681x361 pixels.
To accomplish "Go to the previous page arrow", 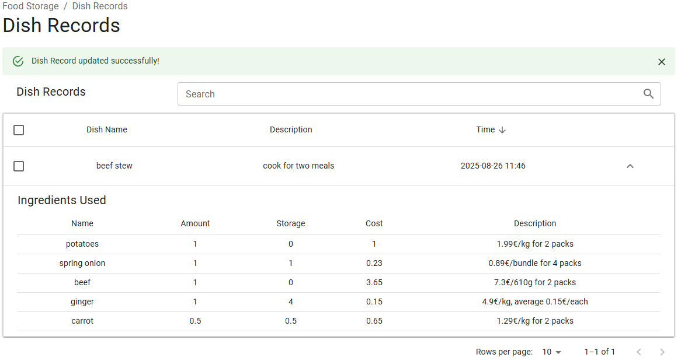I will [x=638, y=352].
